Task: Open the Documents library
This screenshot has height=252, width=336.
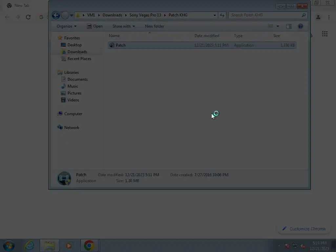Action: [x=77, y=79]
